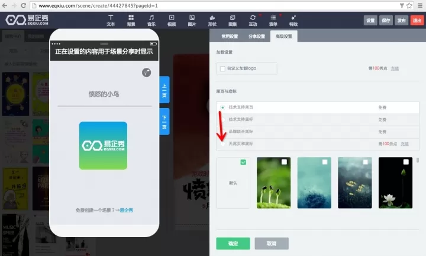Open the 易企秀 link at phone preview bottom

click(x=127, y=210)
